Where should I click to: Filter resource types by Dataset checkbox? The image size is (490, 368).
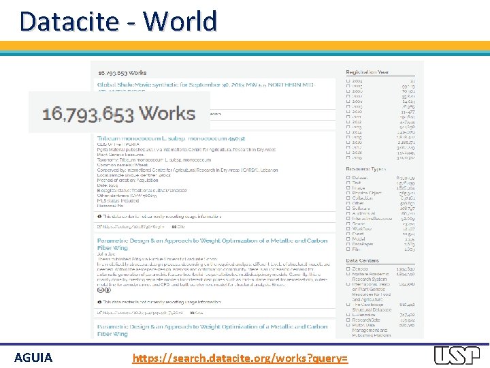[348, 177]
